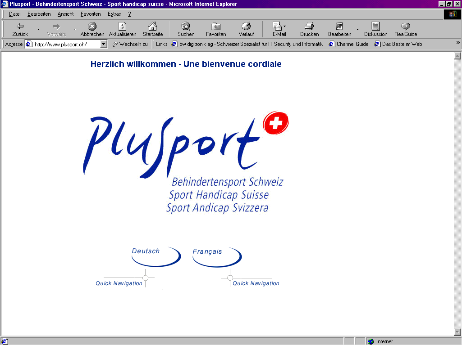462x345 pixels.
Task: Refresh the page with Aktualisieren
Action: pyautogui.click(x=123, y=29)
